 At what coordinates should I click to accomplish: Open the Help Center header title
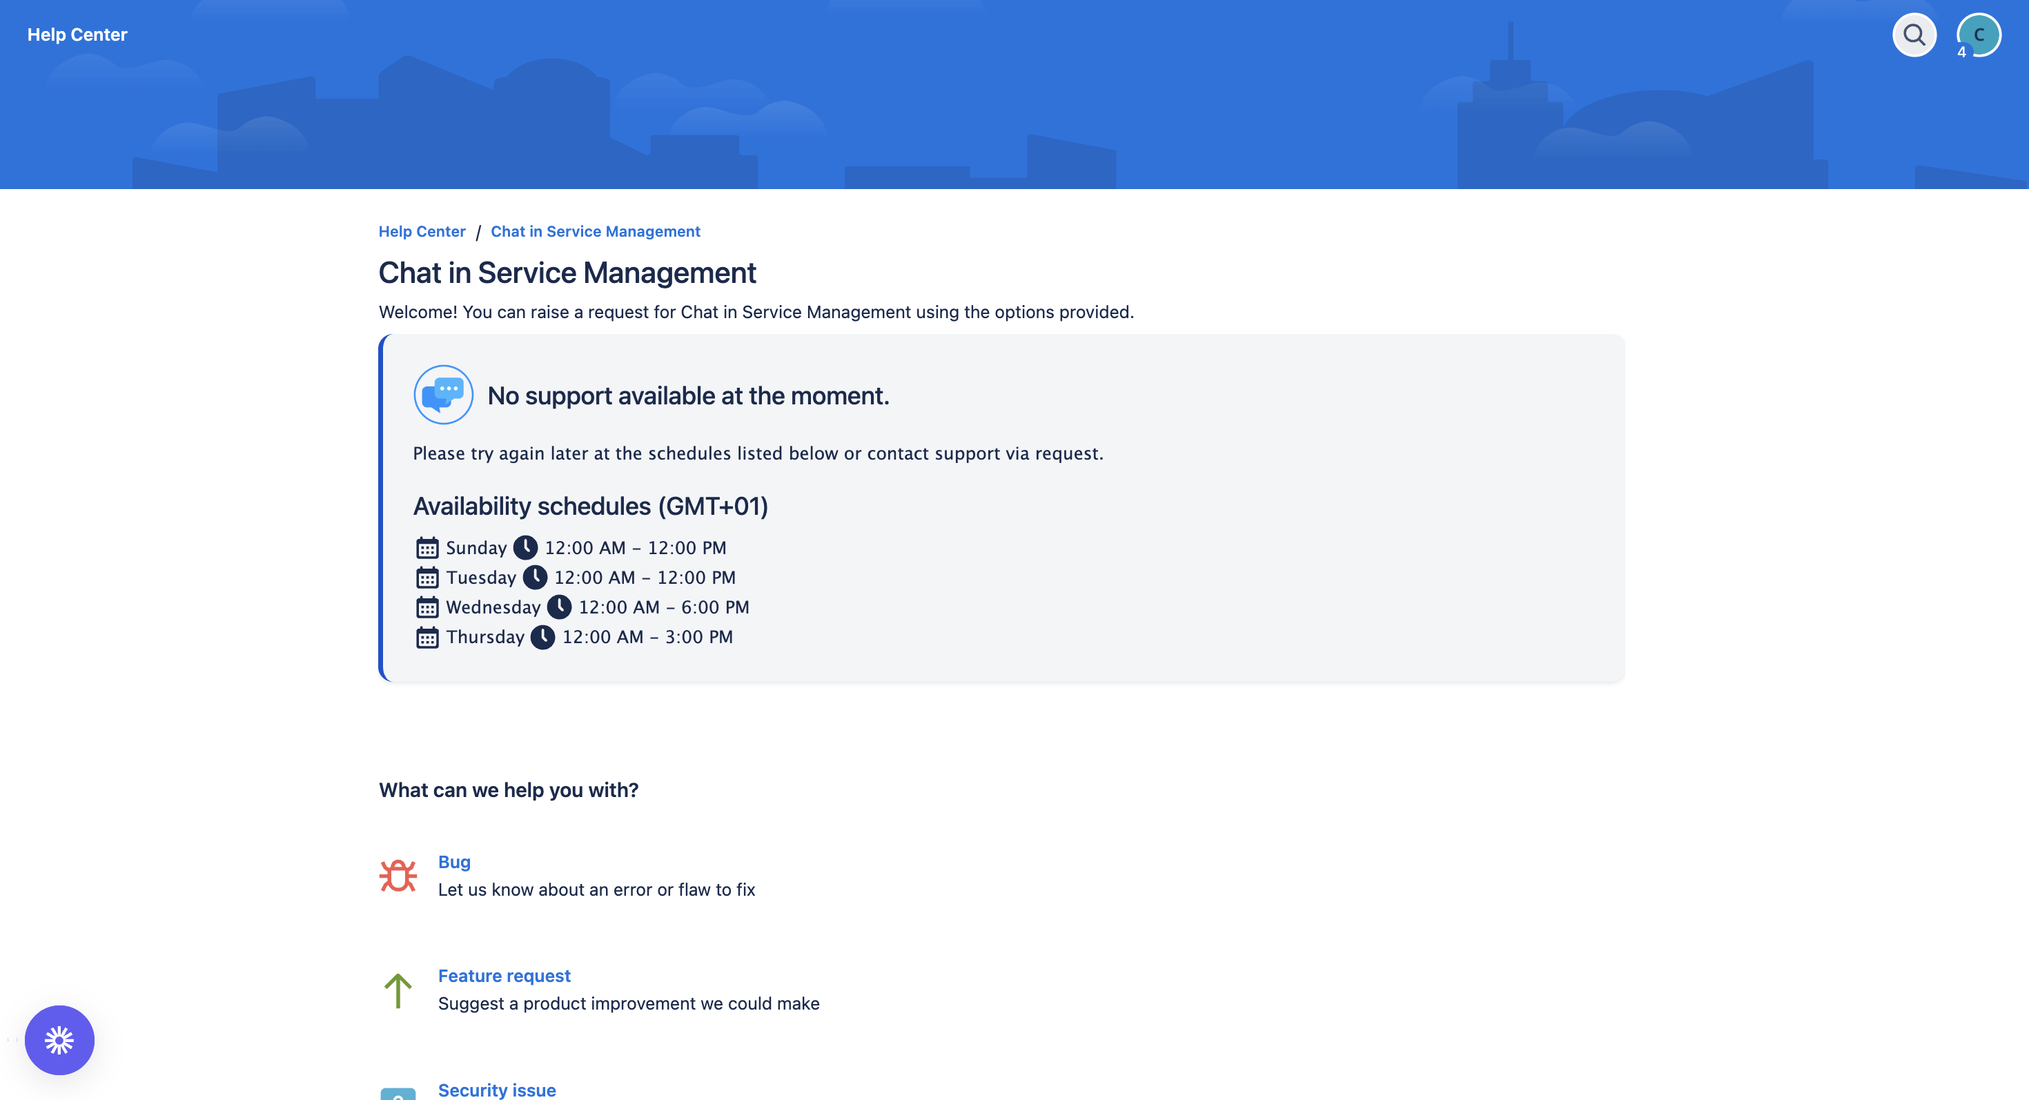click(77, 35)
